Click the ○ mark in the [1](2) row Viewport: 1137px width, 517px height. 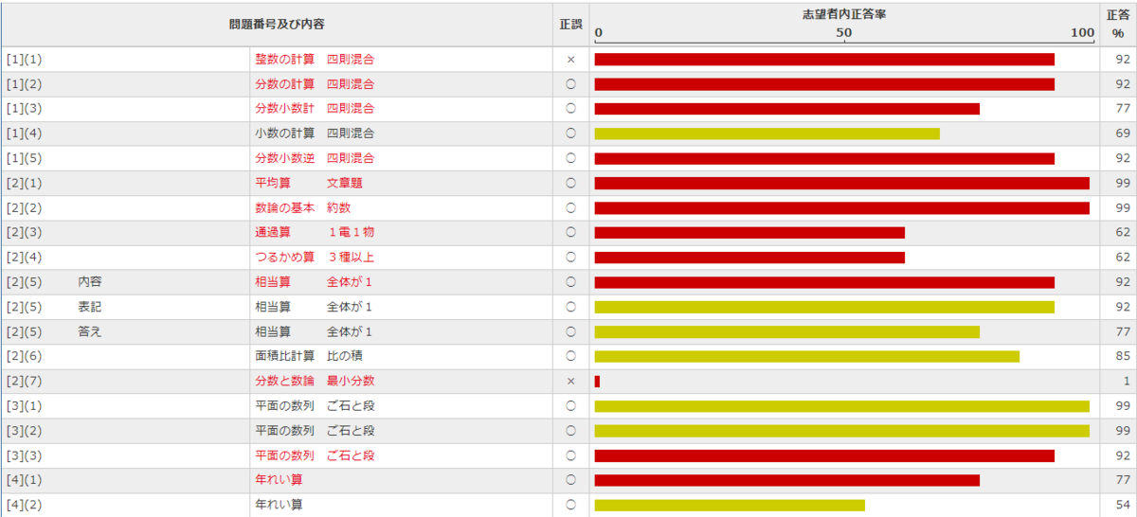pos(570,83)
